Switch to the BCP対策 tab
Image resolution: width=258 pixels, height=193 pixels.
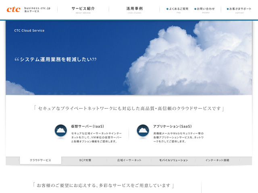(x=85, y=160)
